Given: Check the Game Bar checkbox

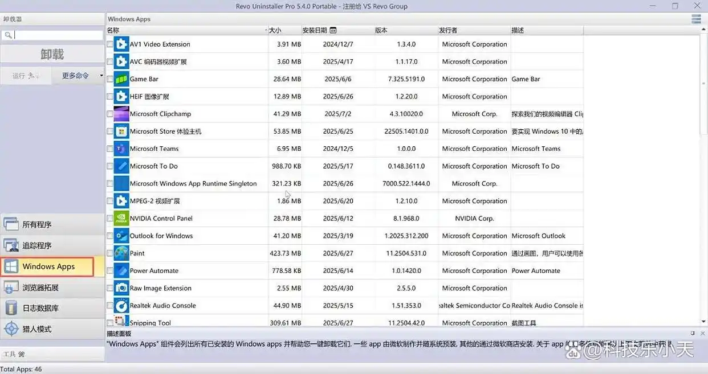Looking at the screenshot, I should pyautogui.click(x=110, y=79).
